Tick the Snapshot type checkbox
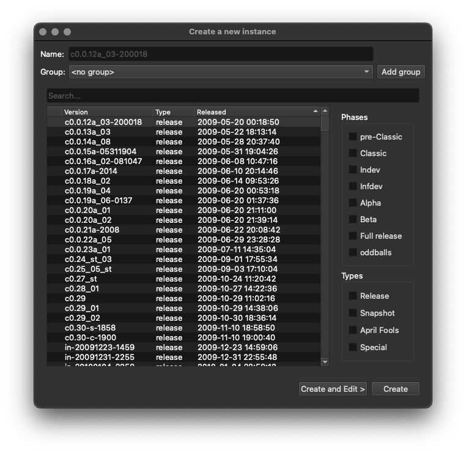The height and width of the screenshot is (453, 466). [353, 313]
